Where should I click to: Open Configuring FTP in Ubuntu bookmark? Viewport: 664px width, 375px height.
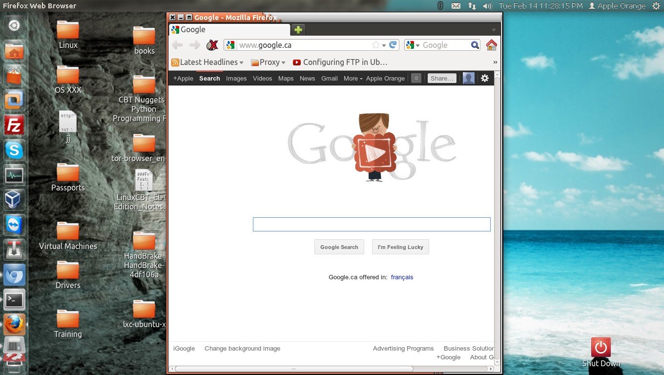(x=340, y=62)
